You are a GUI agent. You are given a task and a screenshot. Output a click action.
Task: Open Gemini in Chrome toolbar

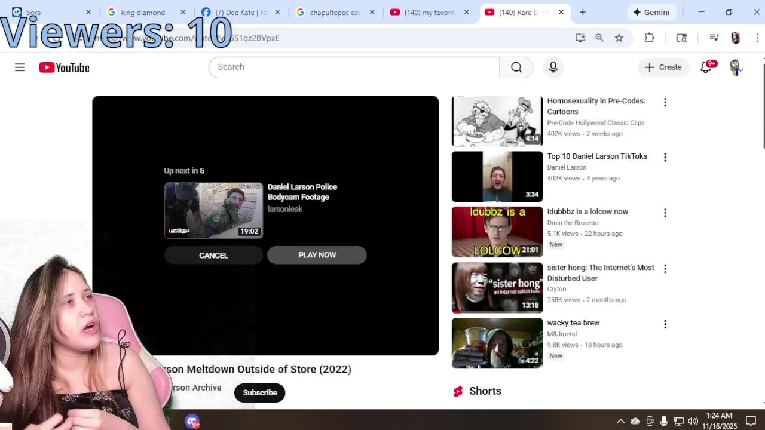click(x=652, y=12)
